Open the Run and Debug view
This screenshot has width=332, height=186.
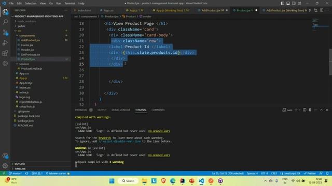[5, 43]
